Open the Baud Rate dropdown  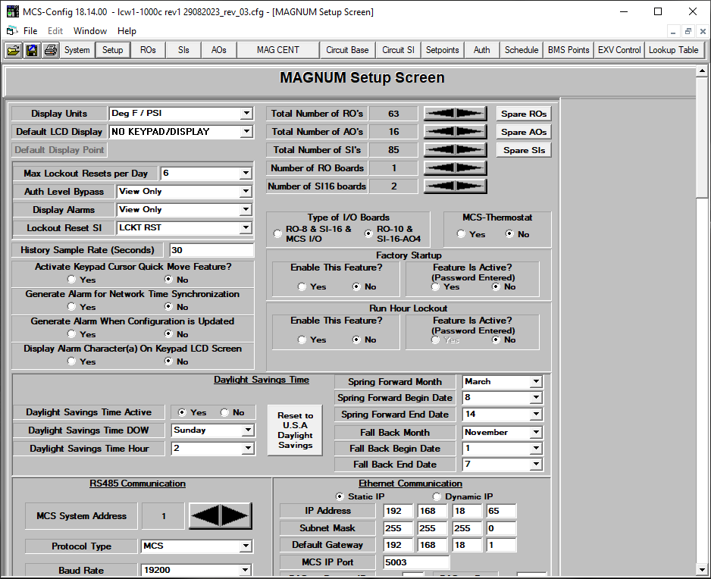(246, 571)
